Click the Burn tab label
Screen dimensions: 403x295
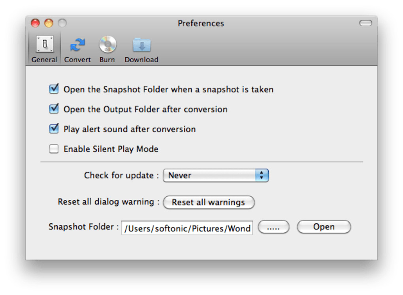[x=107, y=60]
